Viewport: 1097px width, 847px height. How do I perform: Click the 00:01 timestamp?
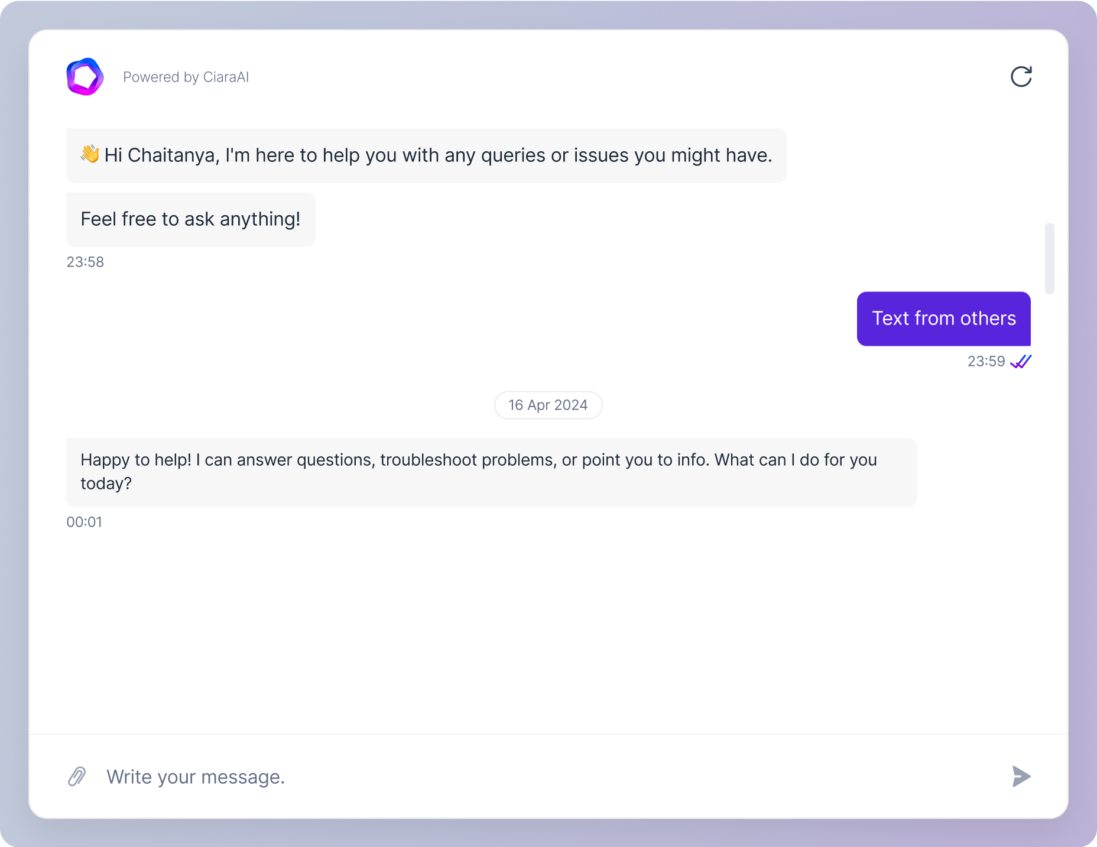coord(84,522)
